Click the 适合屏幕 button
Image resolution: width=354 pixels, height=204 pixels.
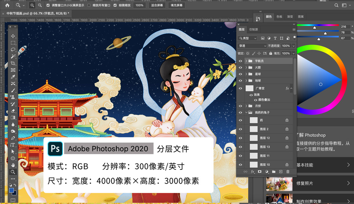157,5
